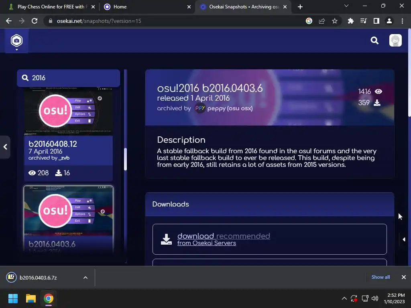Collapse the left side panel arrow
411x308 pixels.
tap(5, 147)
